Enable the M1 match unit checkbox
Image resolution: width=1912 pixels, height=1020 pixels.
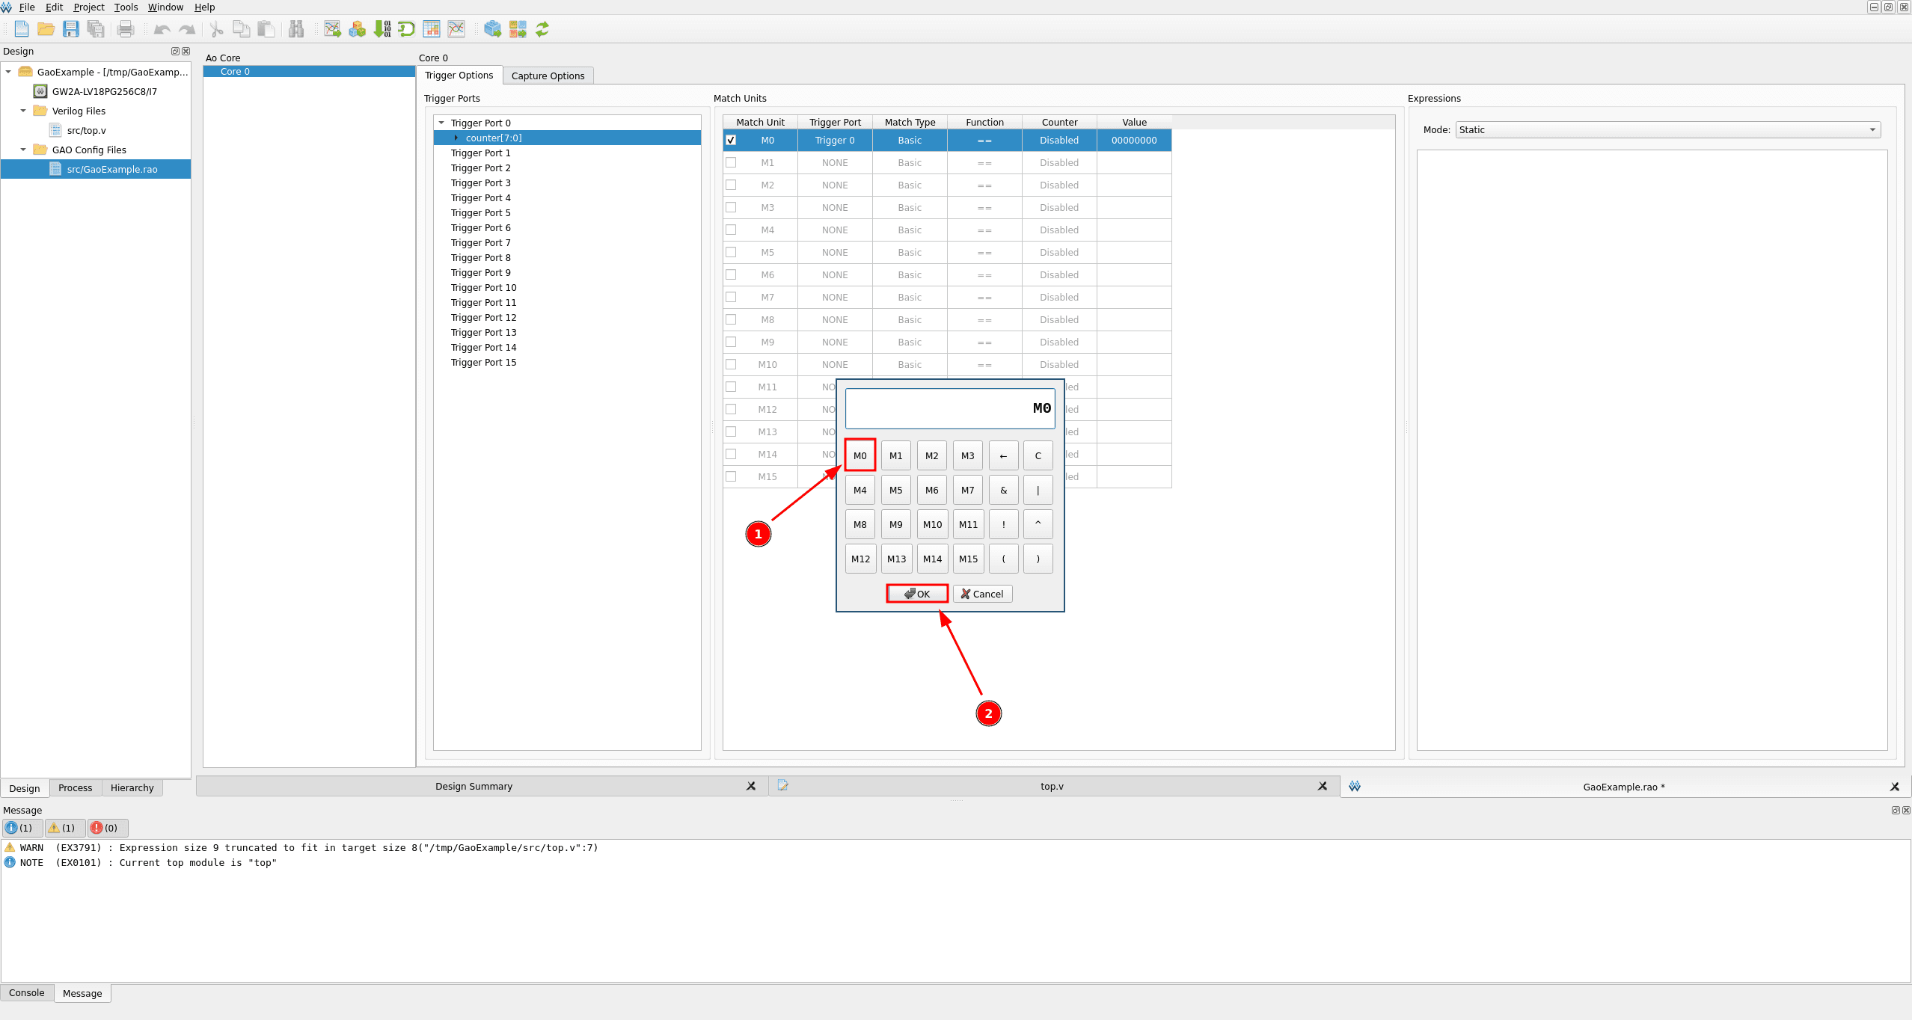[731, 162]
